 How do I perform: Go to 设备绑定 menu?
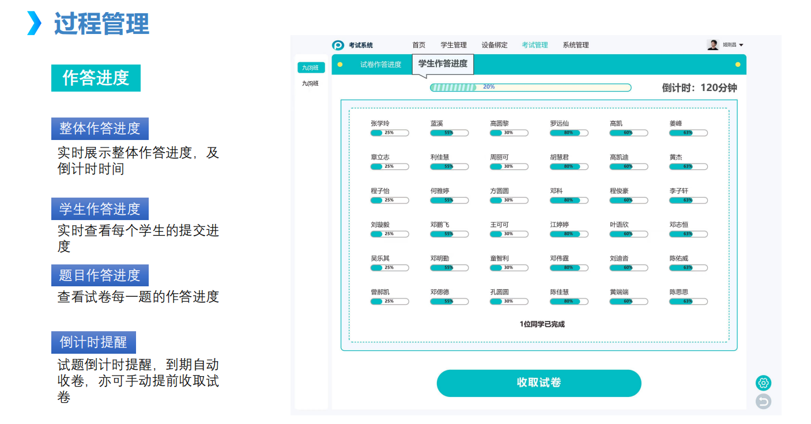(495, 46)
